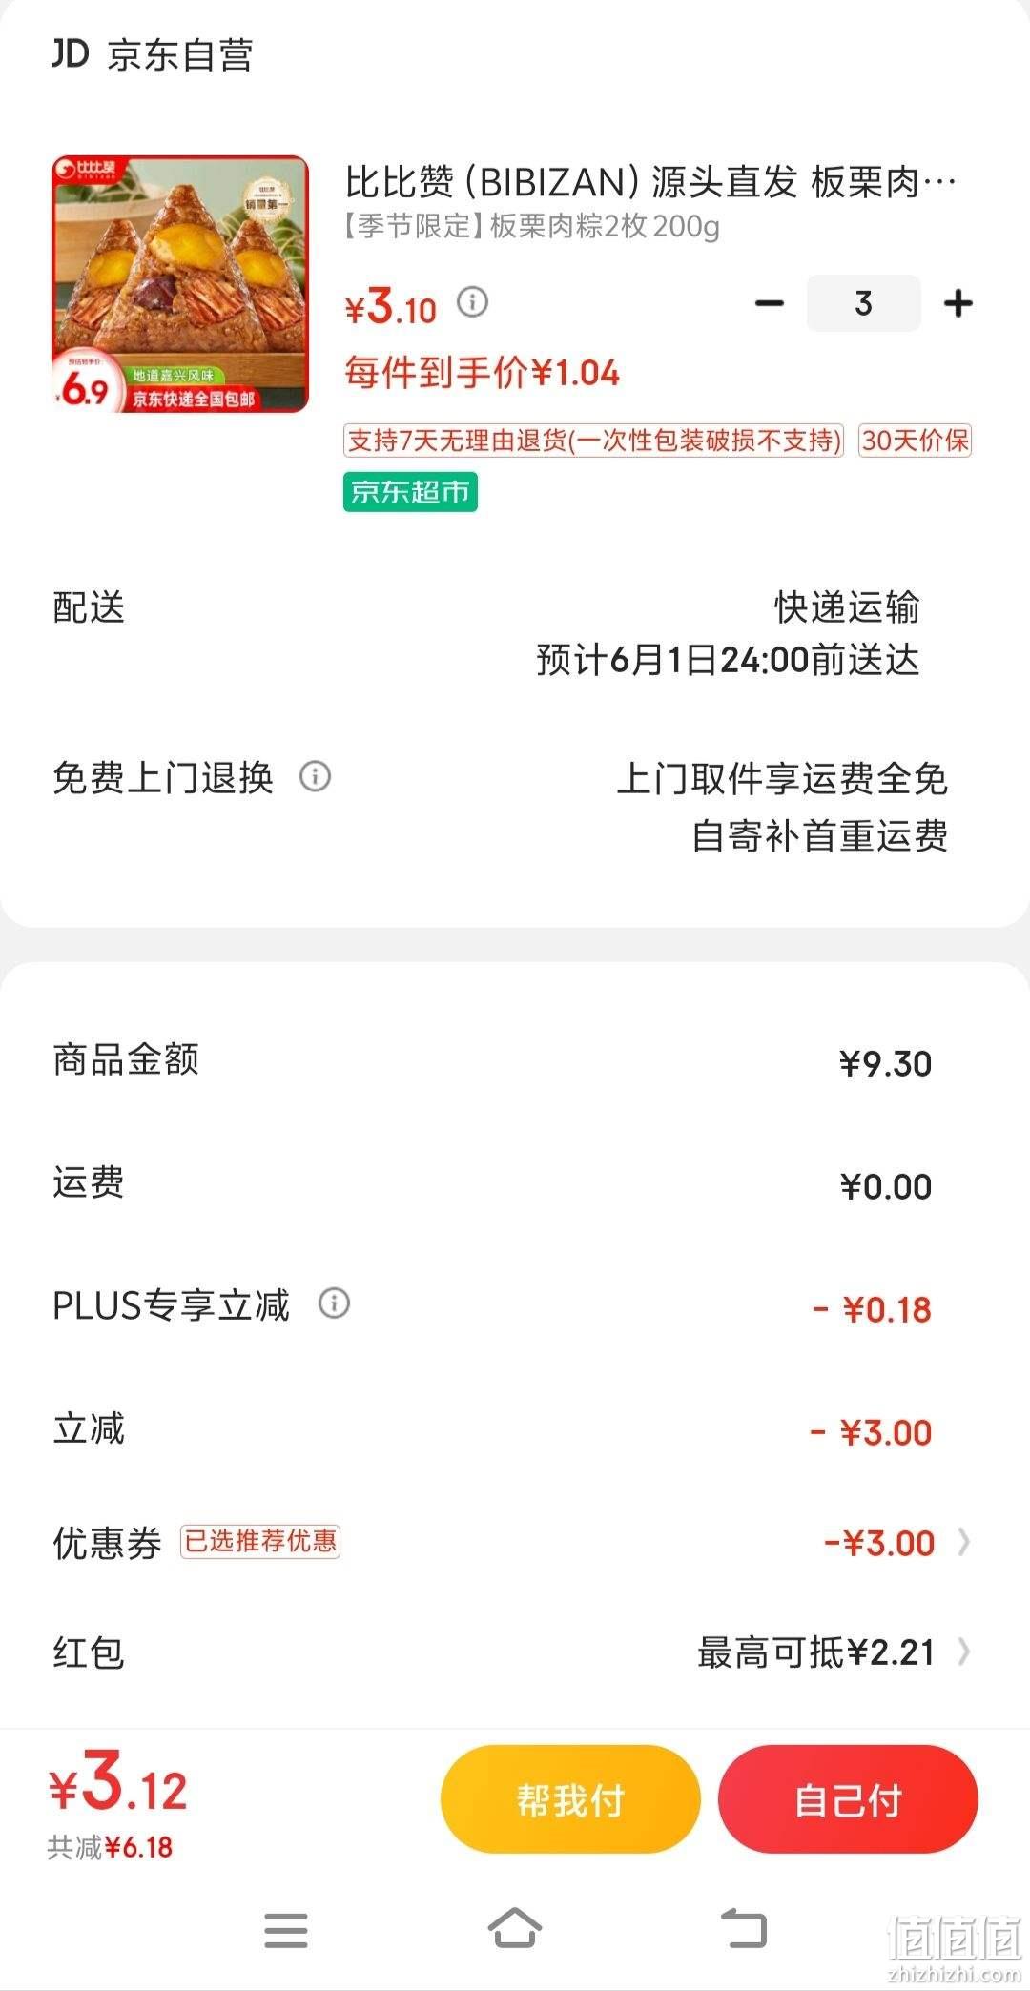Tap the price info icon beside ¥3.10
Screen dimensions: 1030x1991
[473, 302]
